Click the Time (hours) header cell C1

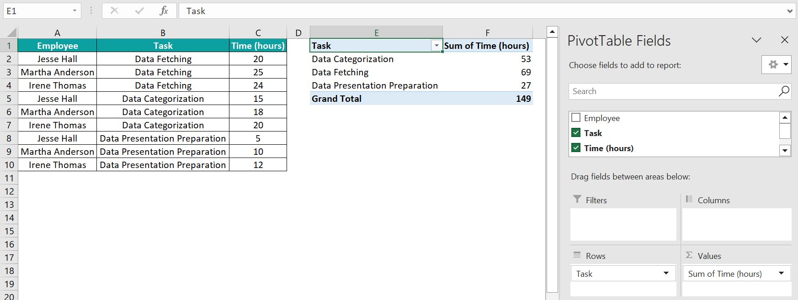(258, 46)
